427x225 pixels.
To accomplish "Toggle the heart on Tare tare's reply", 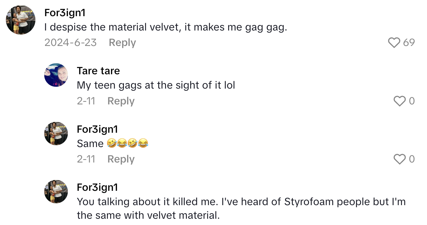I will point(399,101).
